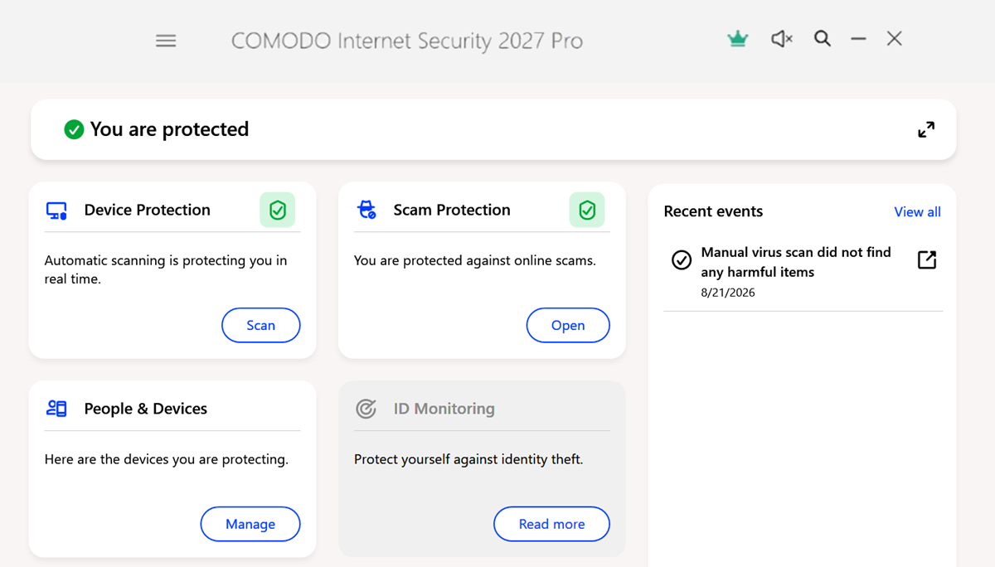Image resolution: width=995 pixels, height=567 pixels.
Task: Open Scam Protection via Open button
Action: [x=568, y=325]
